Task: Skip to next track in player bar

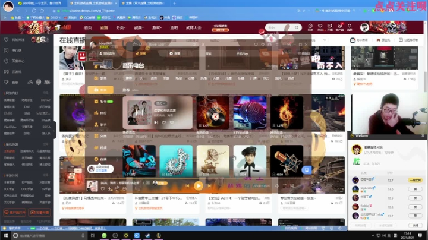Action: (x=209, y=186)
